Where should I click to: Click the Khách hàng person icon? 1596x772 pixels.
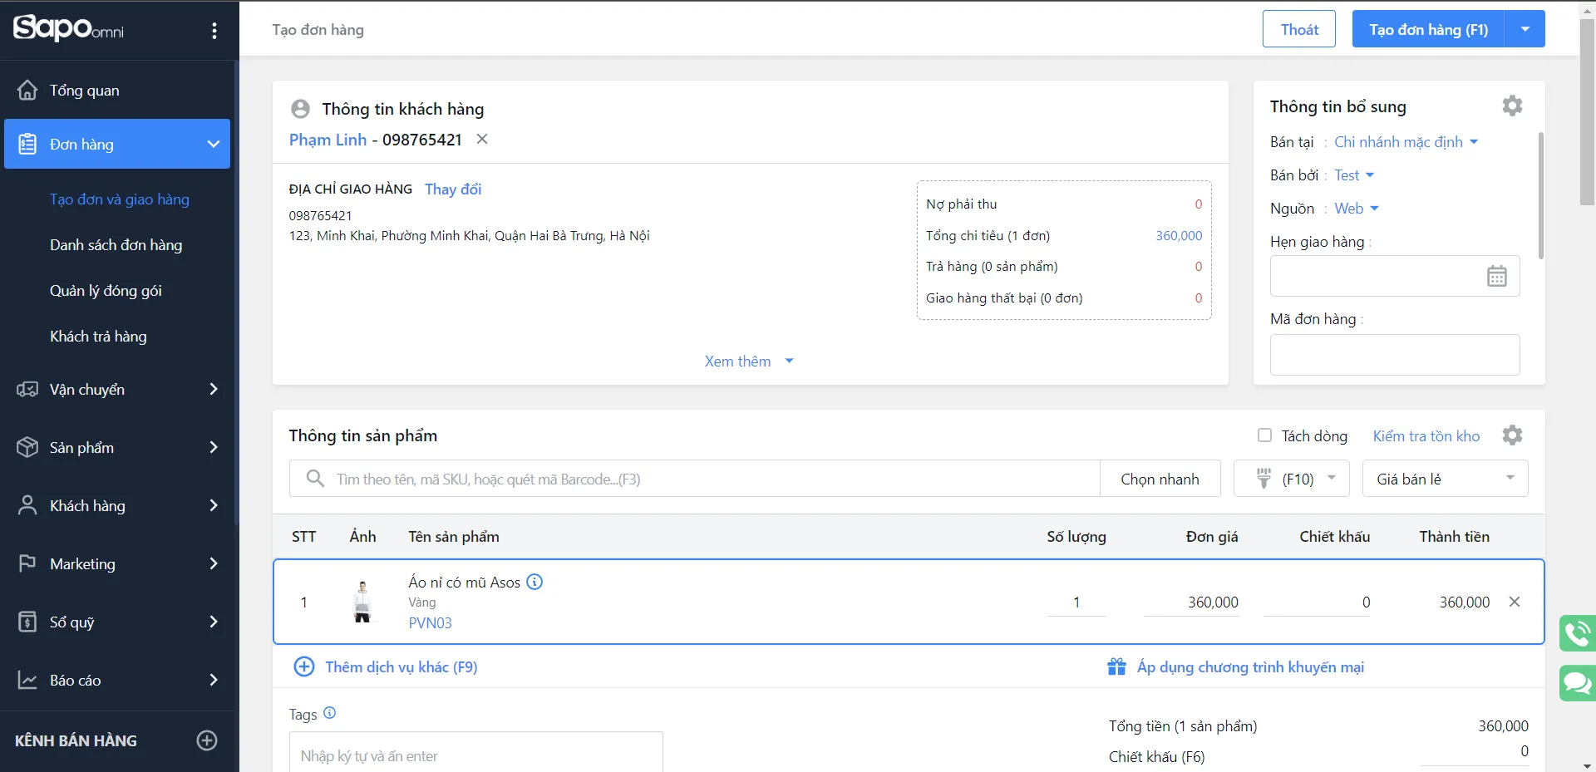(27, 505)
